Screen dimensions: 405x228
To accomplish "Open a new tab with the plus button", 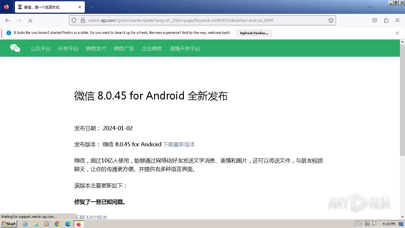I will pyautogui.click(x=91, y=7).
